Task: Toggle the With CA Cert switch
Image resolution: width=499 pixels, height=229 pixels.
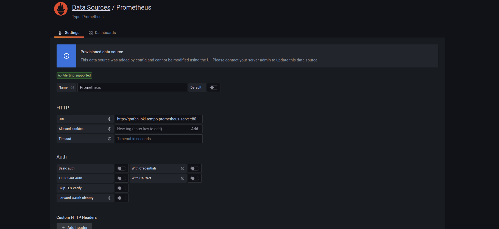Action: [x=195, y=178]
